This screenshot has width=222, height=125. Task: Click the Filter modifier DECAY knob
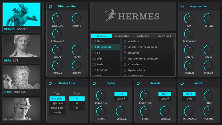77,50
